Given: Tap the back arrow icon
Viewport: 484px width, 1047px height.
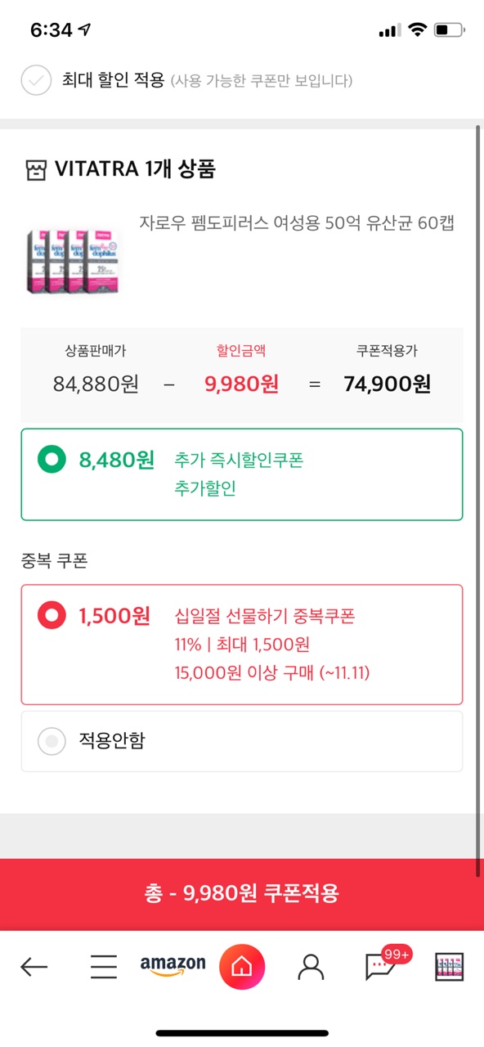Looking at the screenshot, I should 34,968.
